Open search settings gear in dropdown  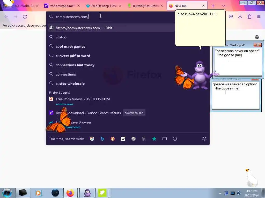(204, 139)
